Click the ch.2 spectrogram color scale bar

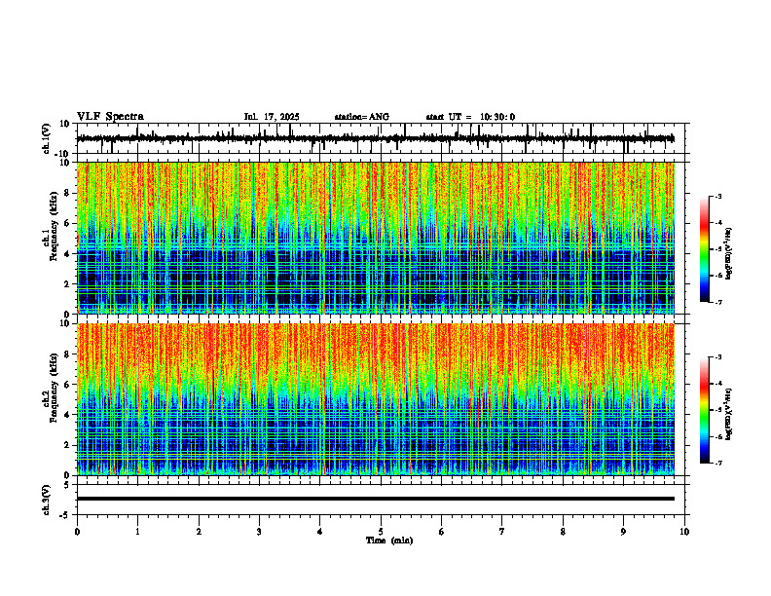click(705, 410)
